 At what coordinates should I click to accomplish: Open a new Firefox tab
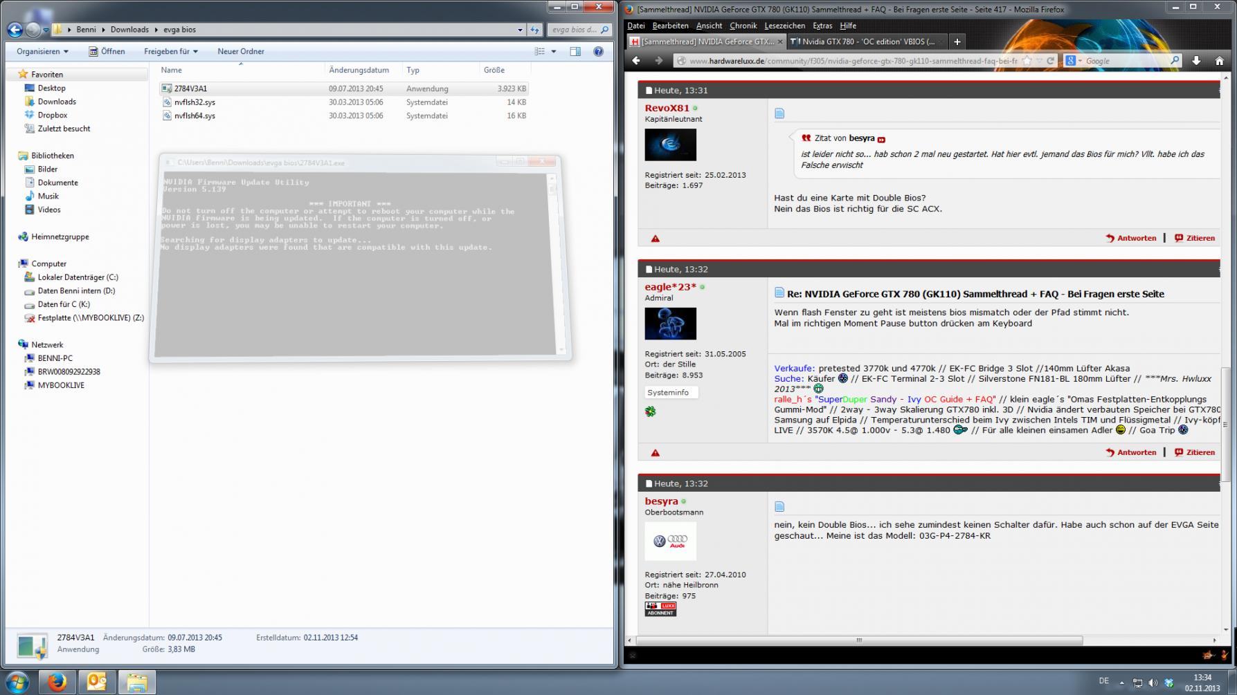(957, 41)
